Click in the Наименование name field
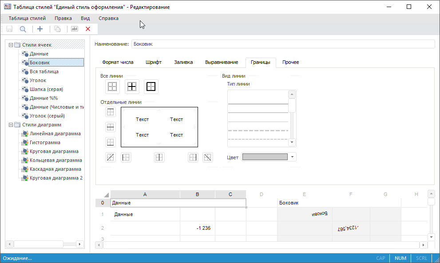440x263 pixels. [x=282, y=44]
